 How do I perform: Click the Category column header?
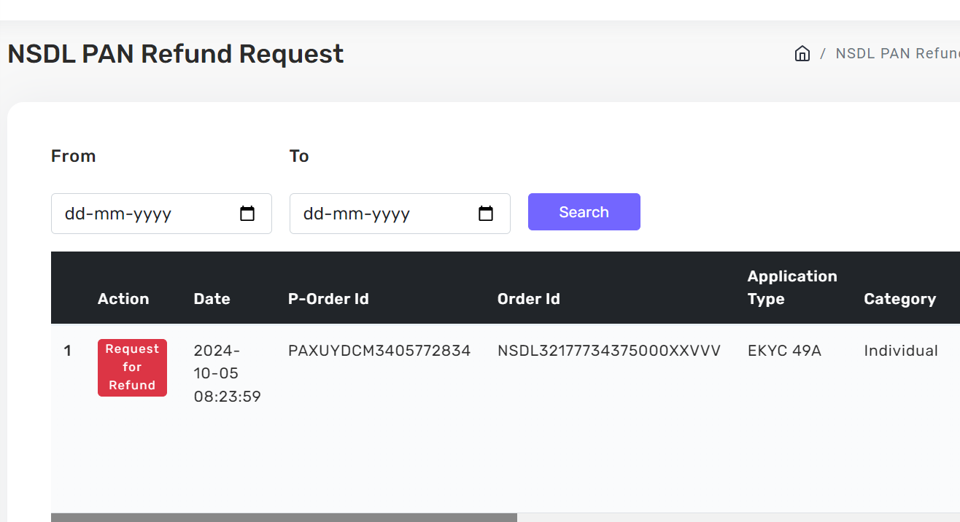[x=899, y=299]
